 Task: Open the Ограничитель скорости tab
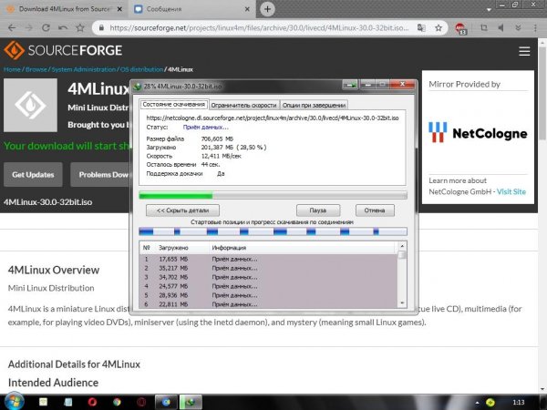(243, 105)
